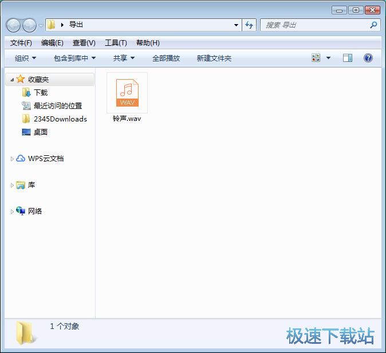
Task: Click the change view icon
Action: point(316,58)
